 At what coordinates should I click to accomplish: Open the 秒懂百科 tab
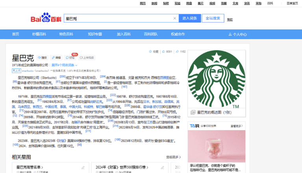[x=39, y=34]
